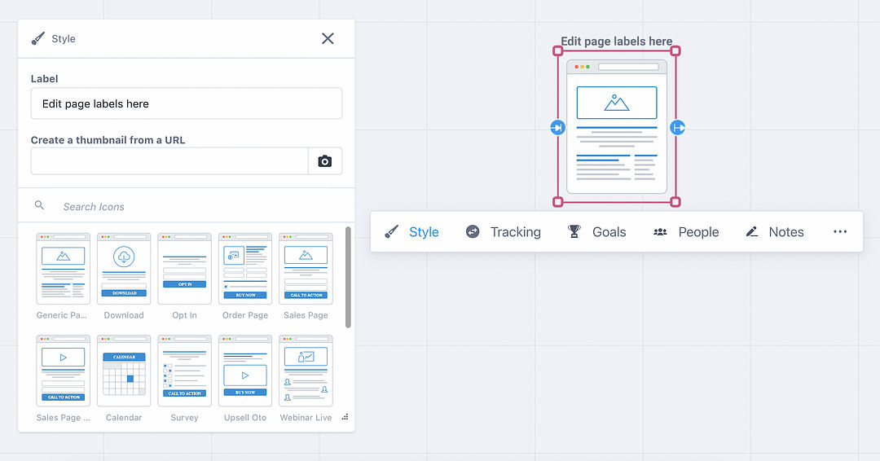The image size is (880, 461).
Task: Choose the Webinar Live icon
Action: (306, 371)
